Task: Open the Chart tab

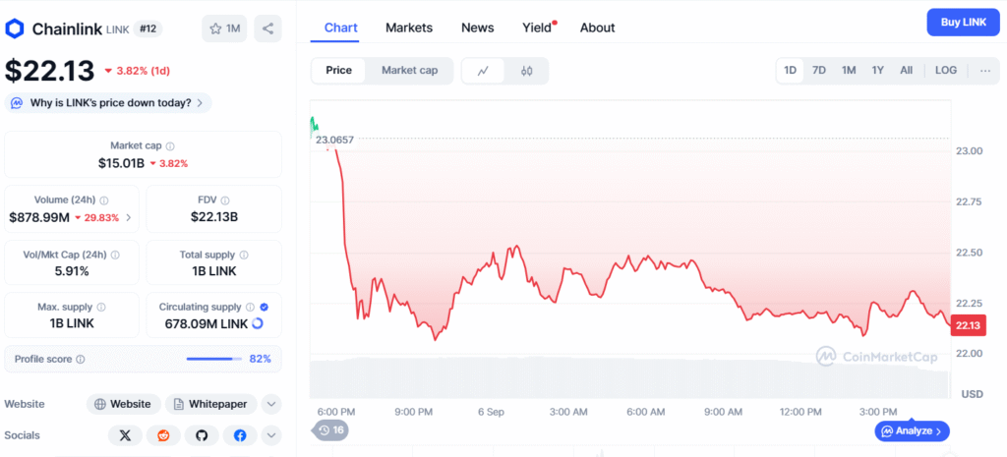Action: tap(341, 28)
